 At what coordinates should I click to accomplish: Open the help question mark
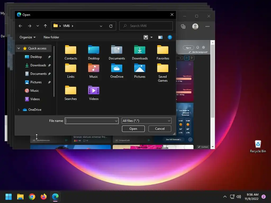pos(170,37)
